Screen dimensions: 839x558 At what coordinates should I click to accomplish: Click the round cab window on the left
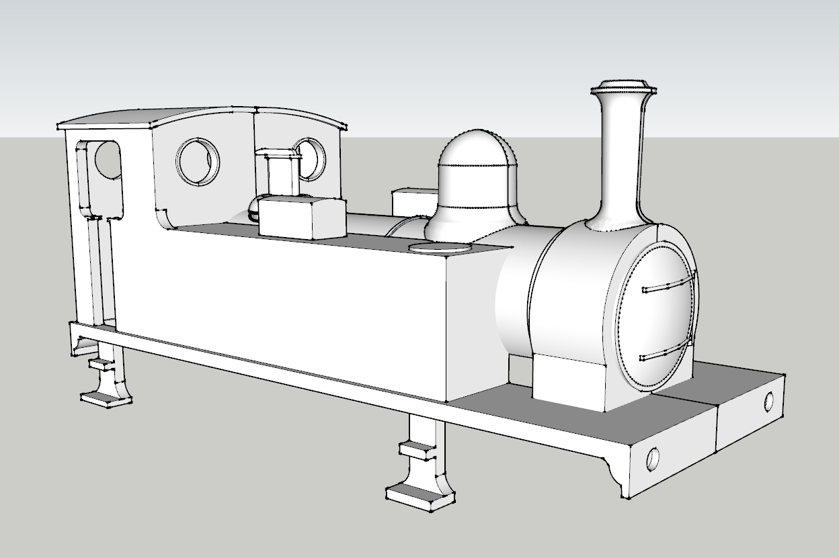(197, 160)
